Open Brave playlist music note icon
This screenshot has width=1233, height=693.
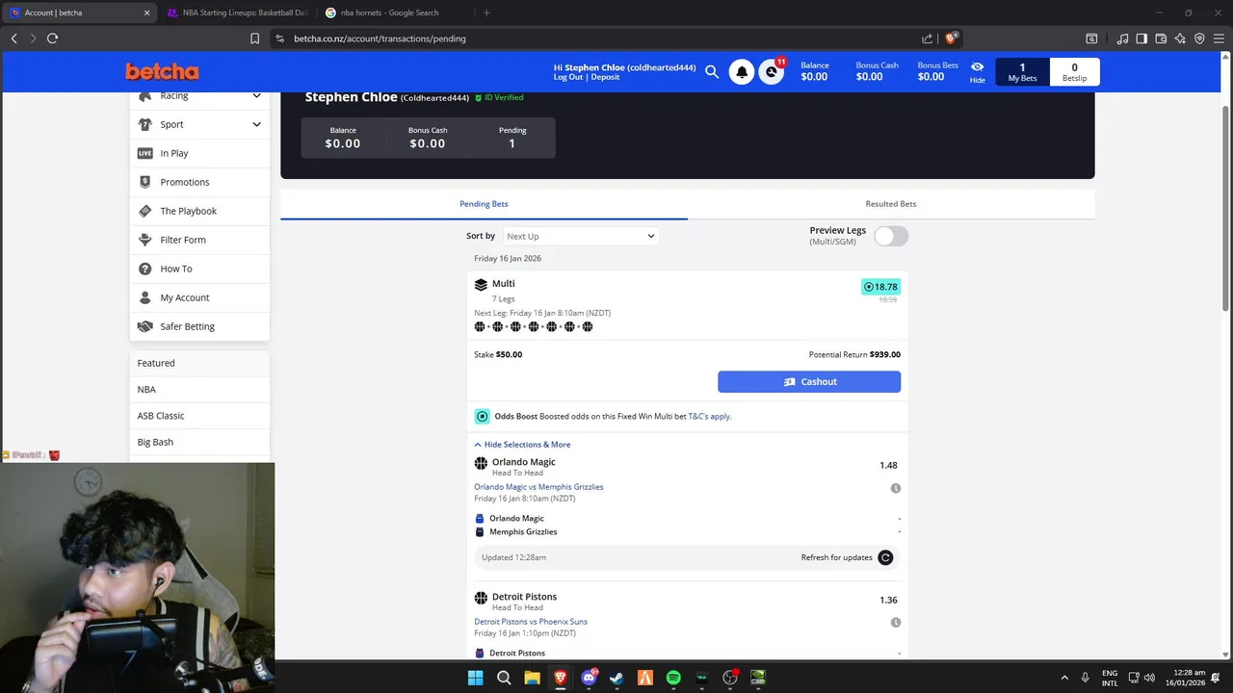[x=1122, y=38]
